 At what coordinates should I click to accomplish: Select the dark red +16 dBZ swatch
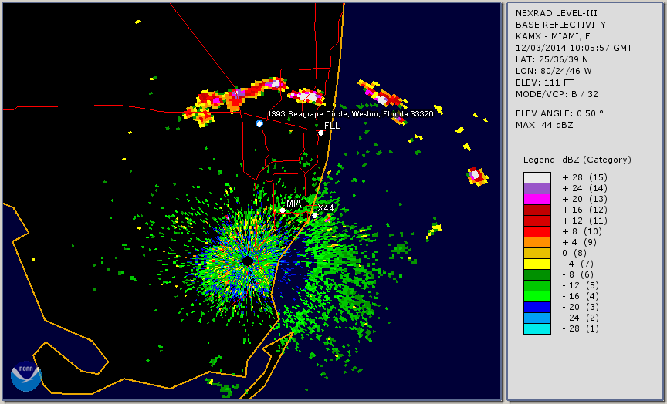tap(537, 210)
